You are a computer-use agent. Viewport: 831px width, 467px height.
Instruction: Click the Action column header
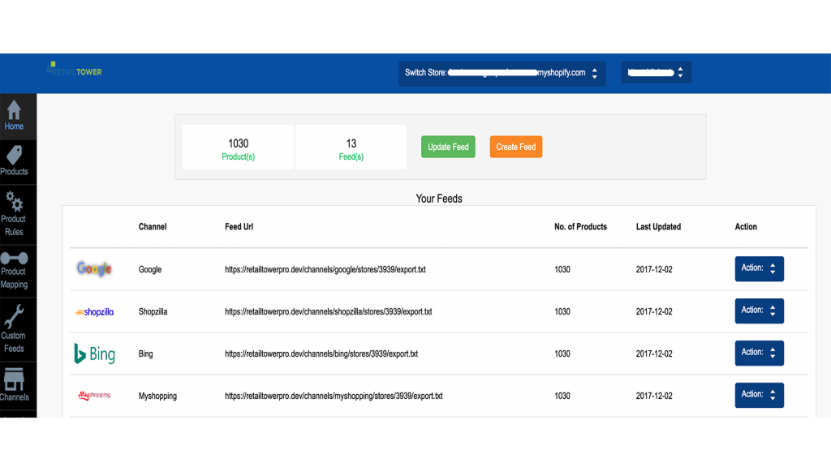coord(746,227)
